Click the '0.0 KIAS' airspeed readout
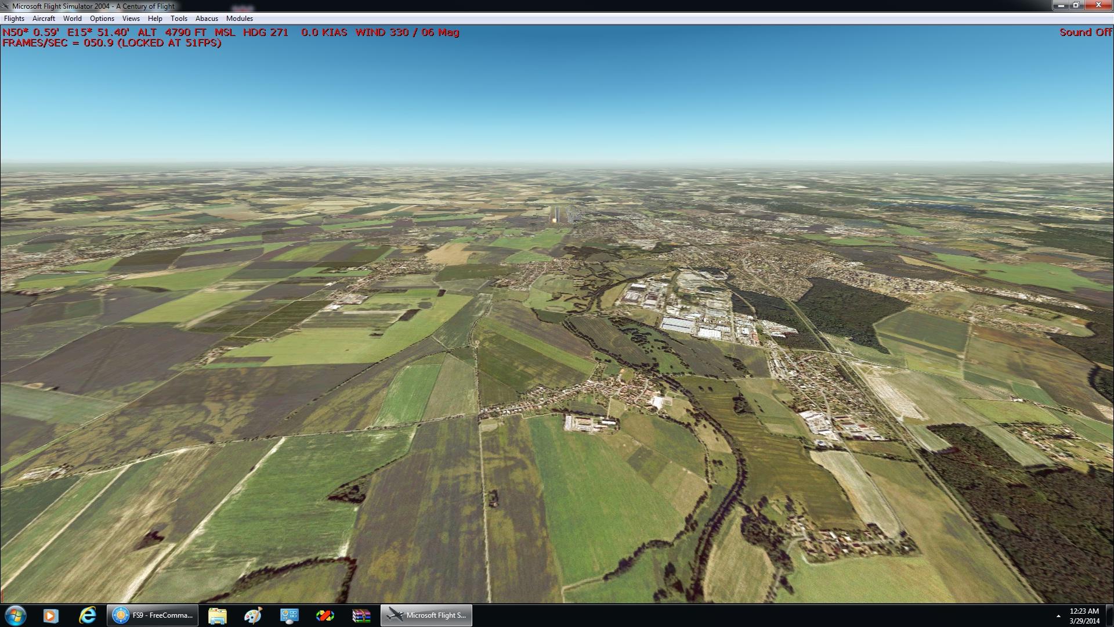 (x=324, y=33)
